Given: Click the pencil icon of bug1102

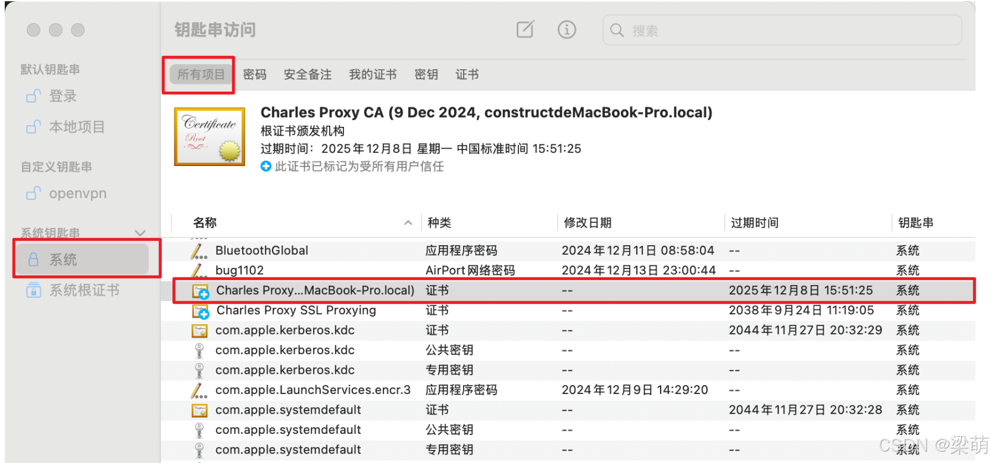Looking at the screenshot, I should pyautogui.click(x=199, y=271).
